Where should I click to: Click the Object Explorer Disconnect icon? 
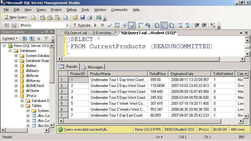[x=32, y=38]
